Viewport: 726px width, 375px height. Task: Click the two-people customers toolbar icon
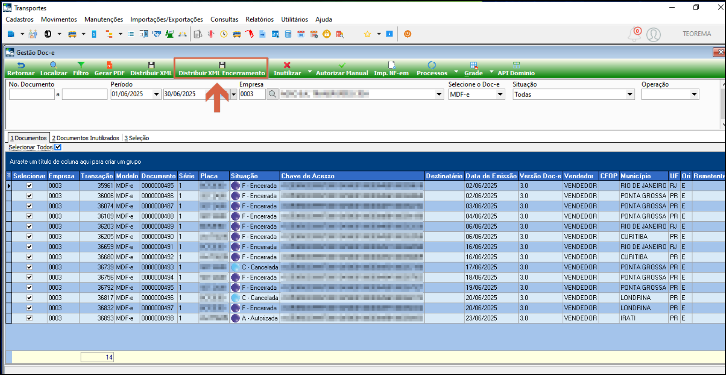33,34
